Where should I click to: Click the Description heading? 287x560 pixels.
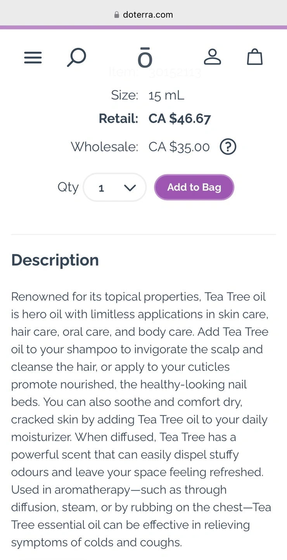(55, 260)
